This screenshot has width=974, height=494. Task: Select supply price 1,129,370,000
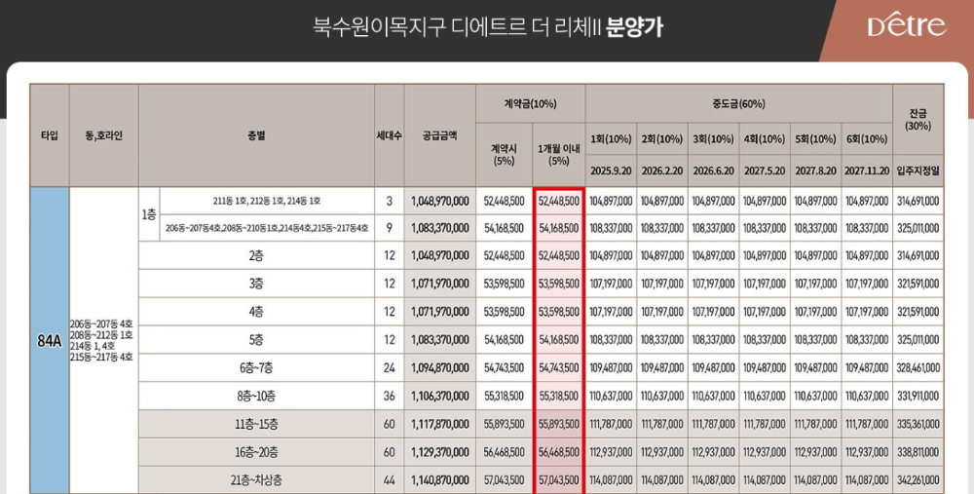(440, 452)
